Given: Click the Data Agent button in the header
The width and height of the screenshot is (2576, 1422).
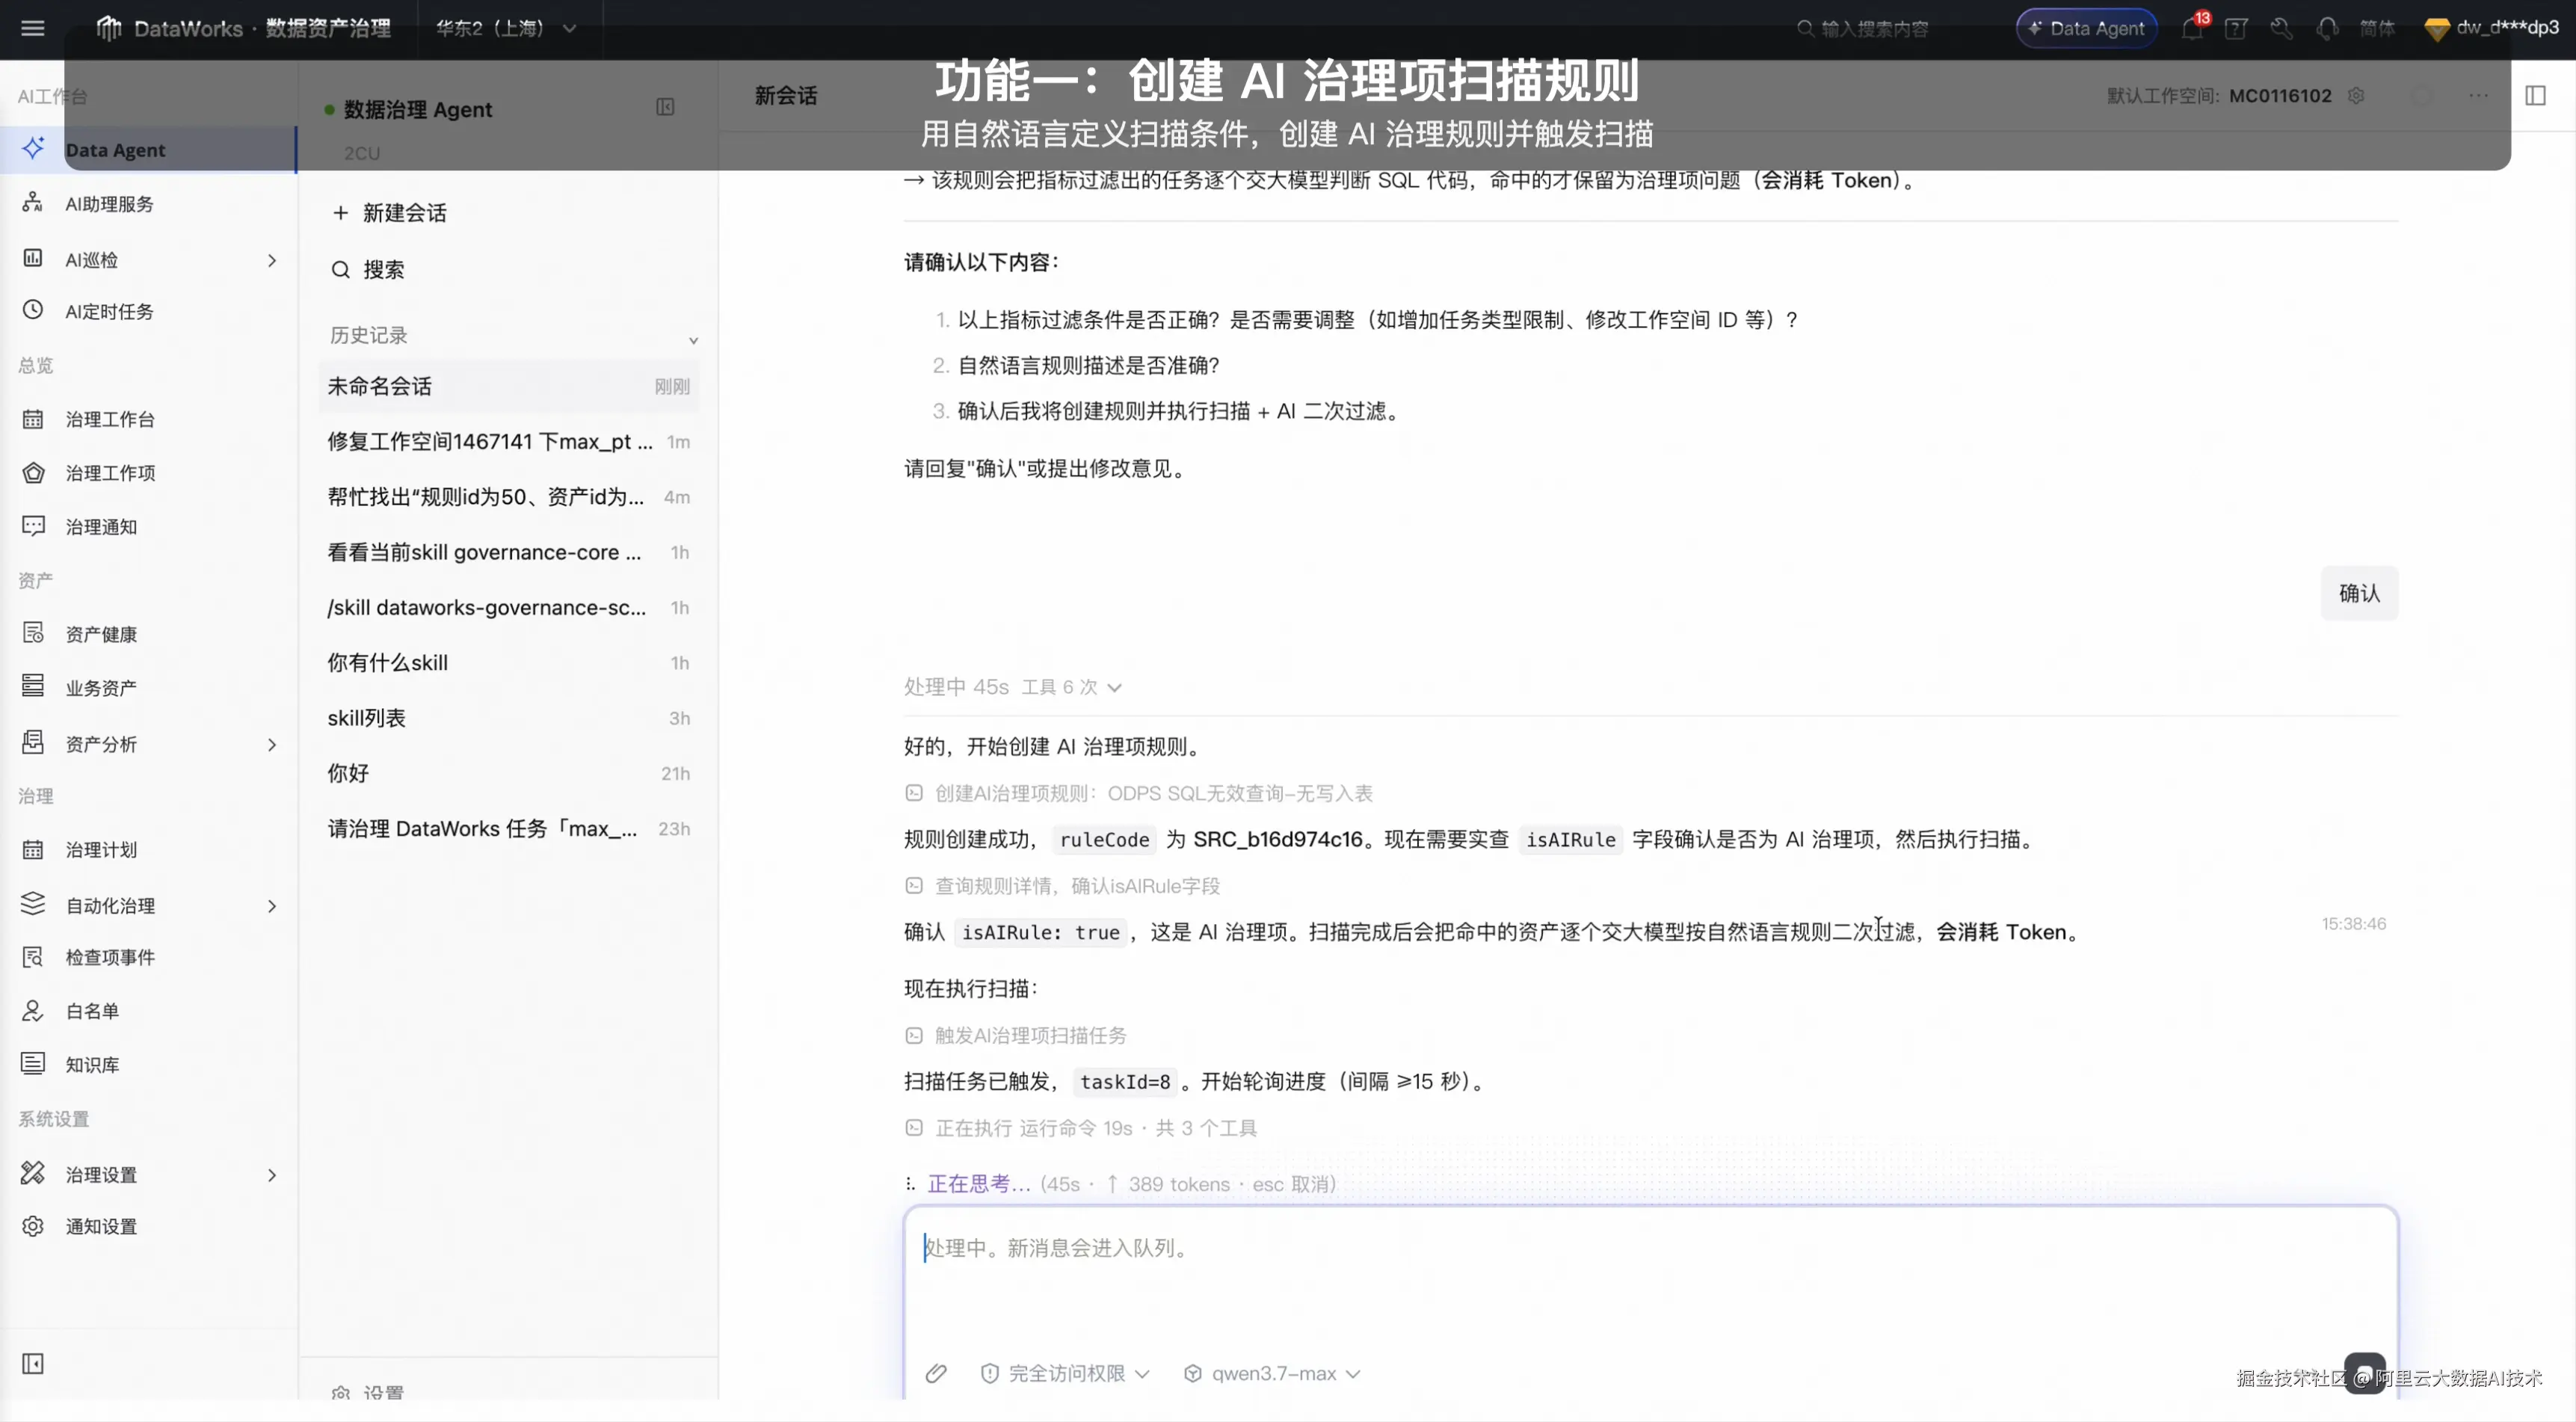Looking at the screenshot, I should (2086, 28).
